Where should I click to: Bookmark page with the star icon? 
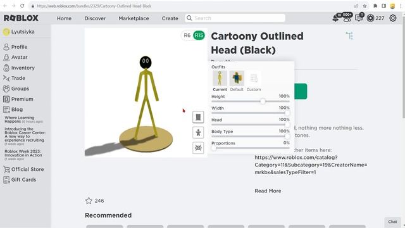[x=364, y=6]
